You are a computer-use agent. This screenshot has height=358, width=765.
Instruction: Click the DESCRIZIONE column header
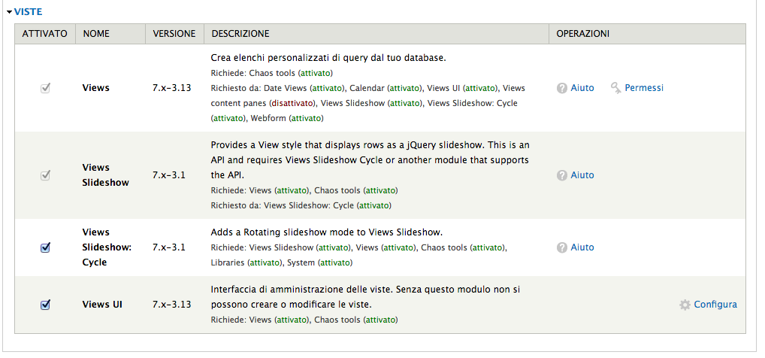pyautogui.click(x=376, y=34)
